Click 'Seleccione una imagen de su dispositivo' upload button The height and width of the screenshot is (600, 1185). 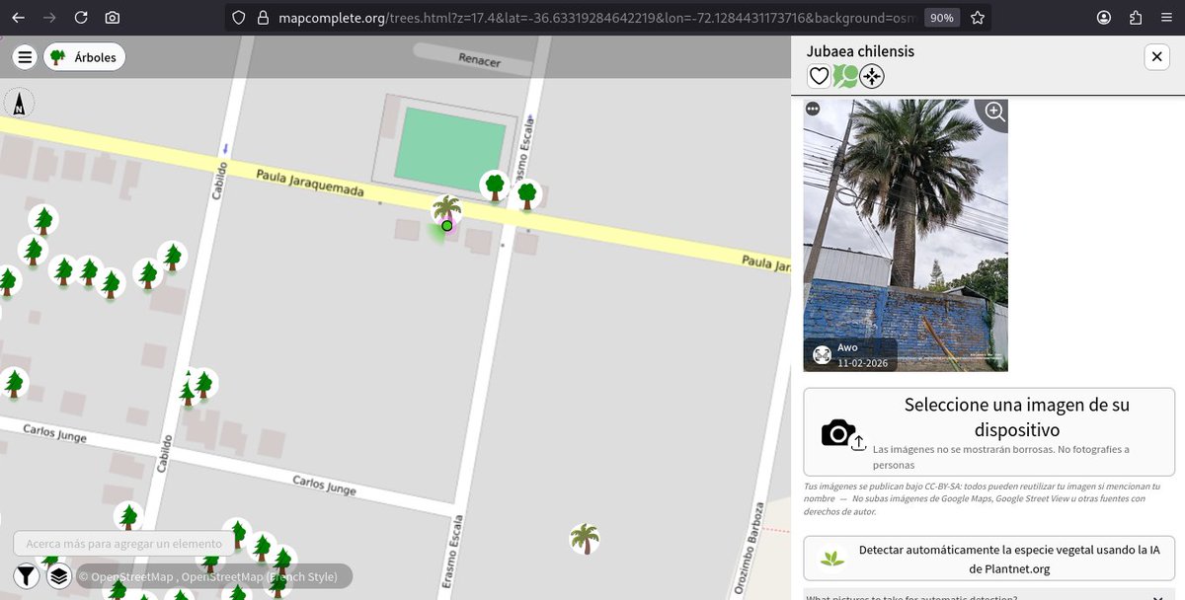tap(989, 432)
